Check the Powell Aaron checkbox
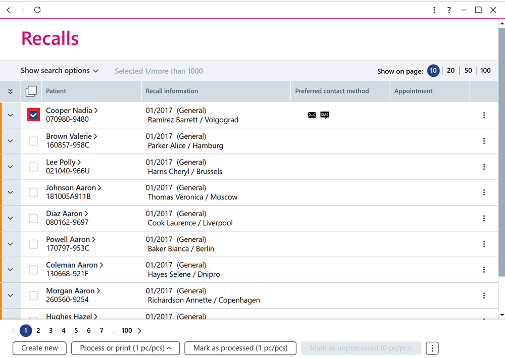This screenshot has width=505, height=358. 33,244
